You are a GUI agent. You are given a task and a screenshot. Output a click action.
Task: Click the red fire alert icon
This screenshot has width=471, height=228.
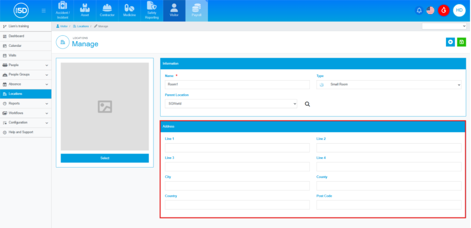coord(443,10)
